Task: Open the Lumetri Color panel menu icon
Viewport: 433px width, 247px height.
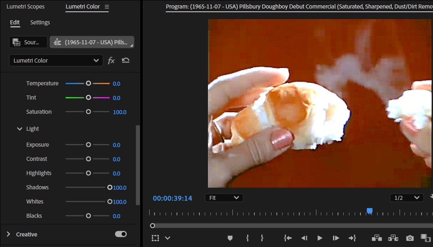Action: (x=107, y=7)
